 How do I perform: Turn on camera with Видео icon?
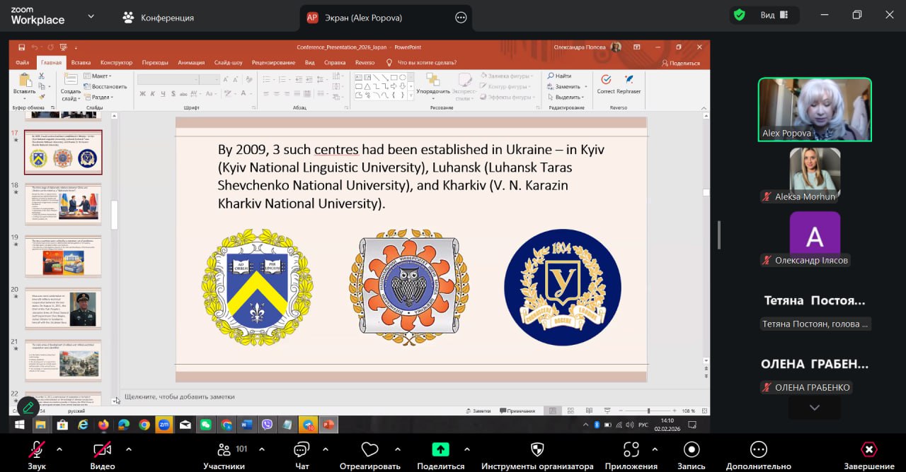102,450
